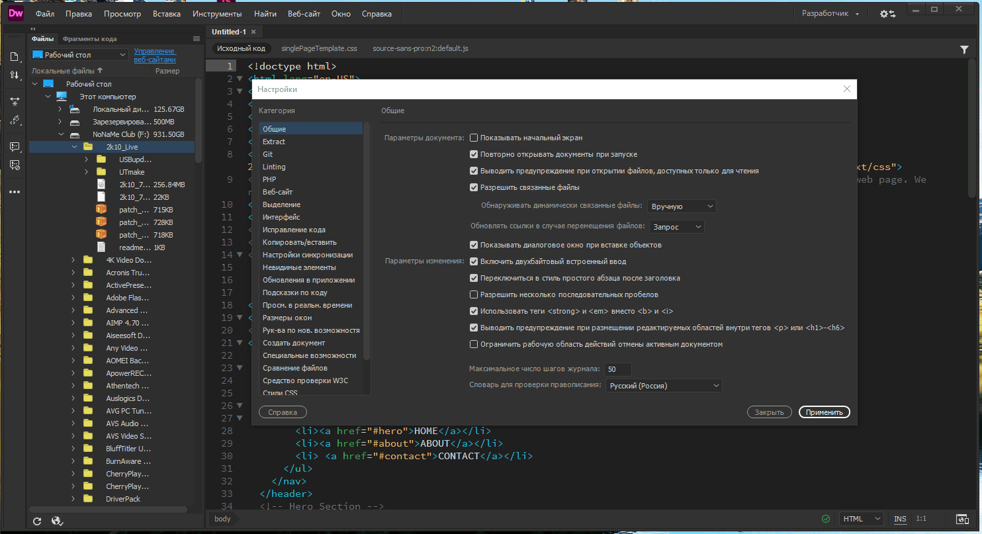The height and width of the screenshot is (534, 982).
Task: Toggle warning for read-only files checkbox
Action: [x=474, y=171]
